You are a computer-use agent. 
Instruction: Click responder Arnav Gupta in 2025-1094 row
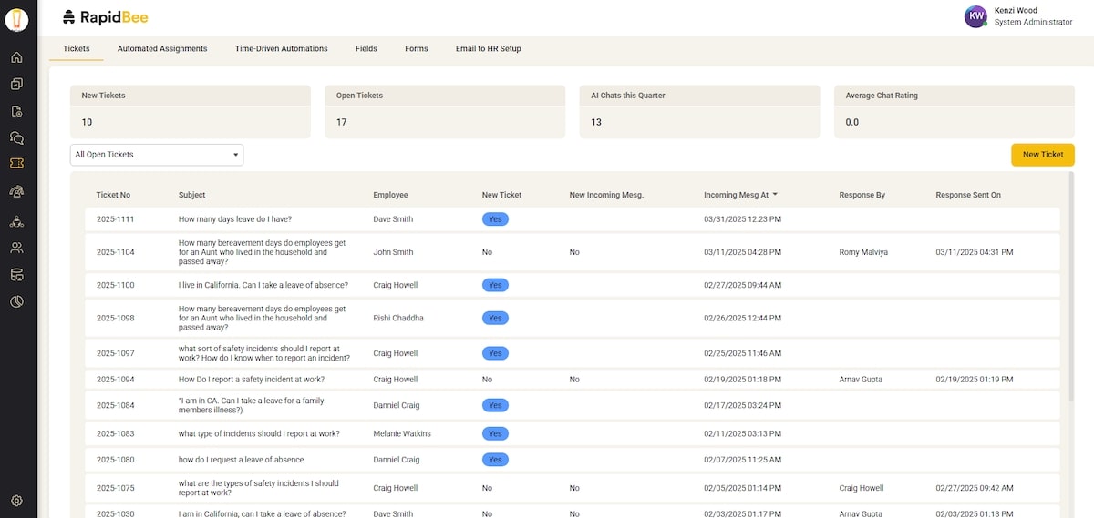click(x=861, y=380)
